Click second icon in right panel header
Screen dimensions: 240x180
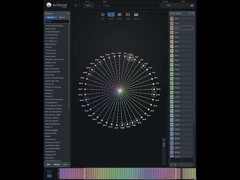pos(193,13)
